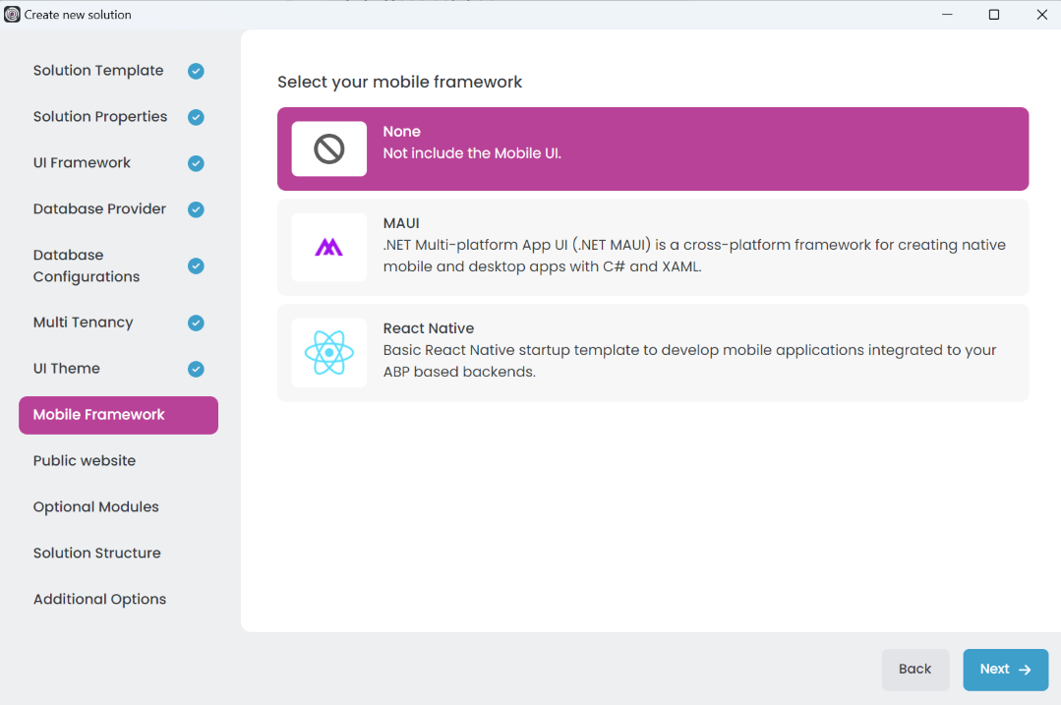Viewport: 1061px width, 705px height.
Task: Click the arrow icon inside Next button
Action: click(x=1023, y=670)
